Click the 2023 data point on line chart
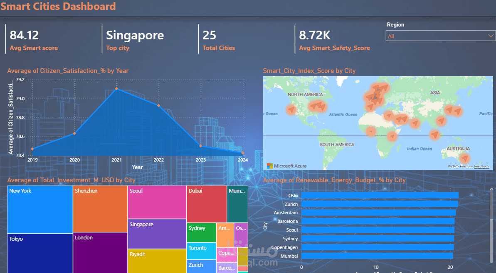 [x=200, y=146]
